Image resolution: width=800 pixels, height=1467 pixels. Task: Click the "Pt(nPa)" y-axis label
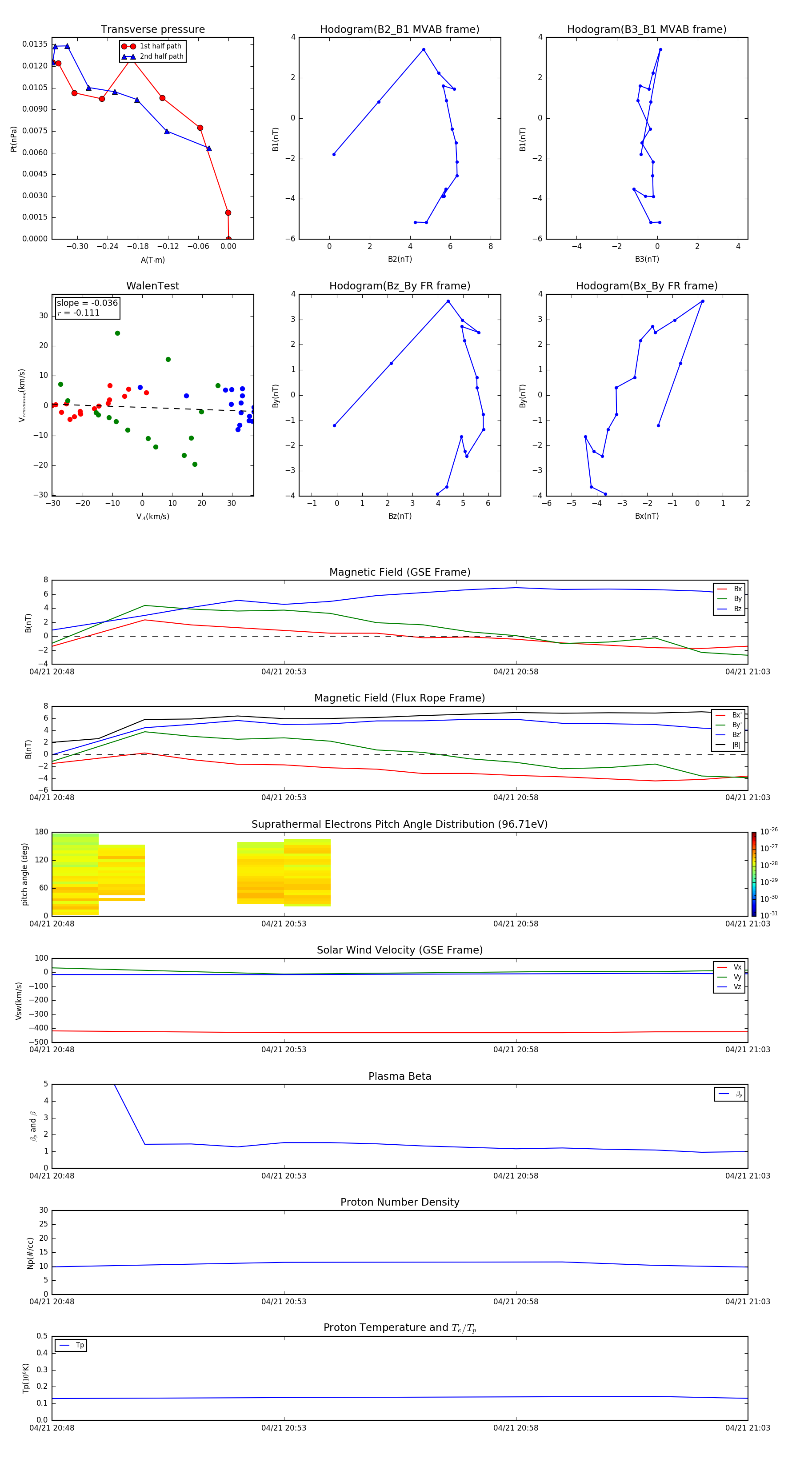tap(14, 139)
